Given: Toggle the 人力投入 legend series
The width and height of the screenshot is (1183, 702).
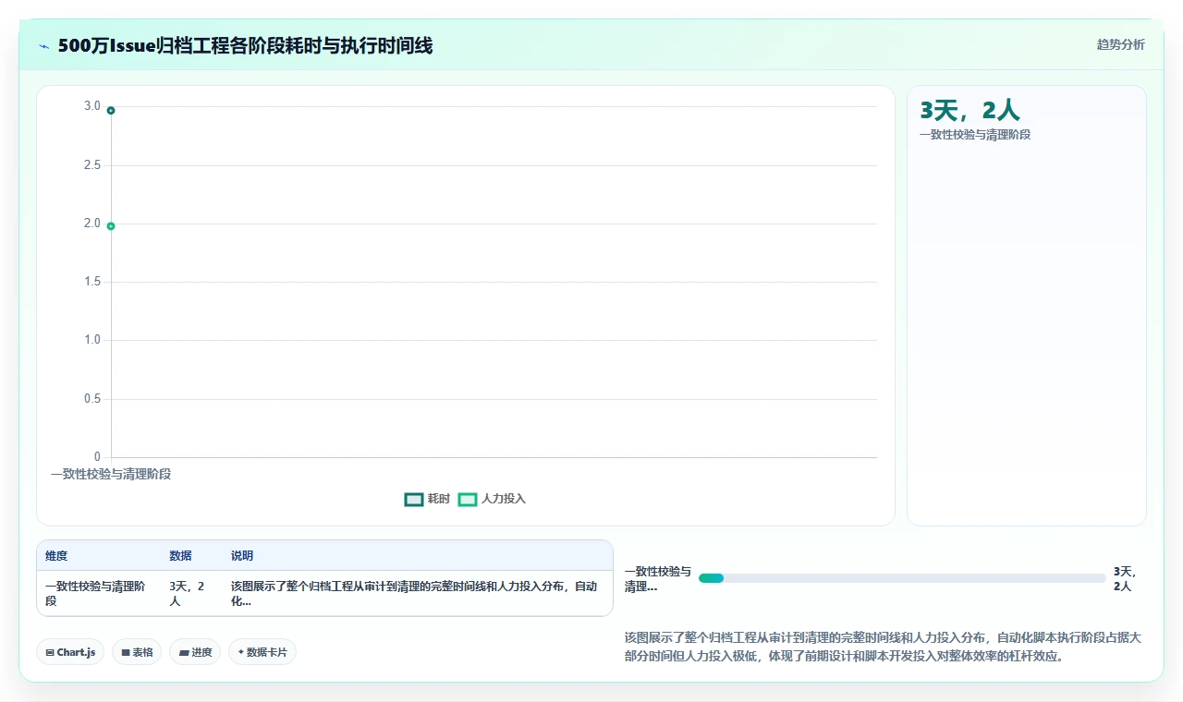Looking at the screenshot, I should [492, 499].
